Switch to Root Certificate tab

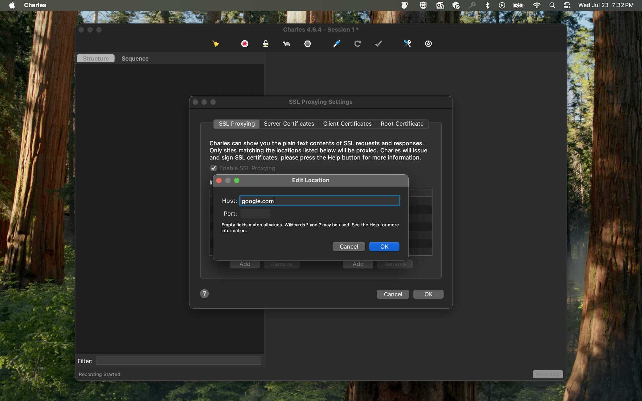click(x=402, y=124)
